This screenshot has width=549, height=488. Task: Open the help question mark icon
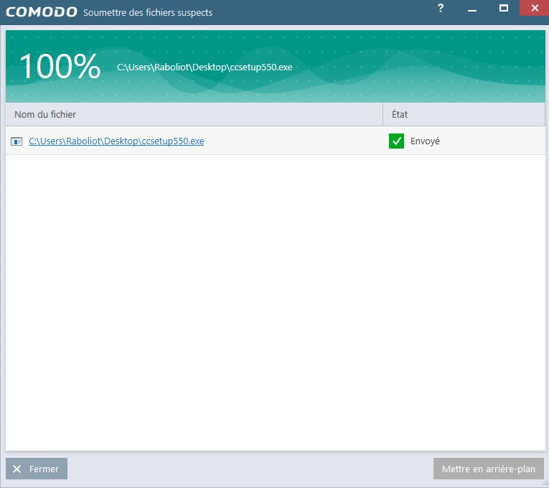pos(441,8)
